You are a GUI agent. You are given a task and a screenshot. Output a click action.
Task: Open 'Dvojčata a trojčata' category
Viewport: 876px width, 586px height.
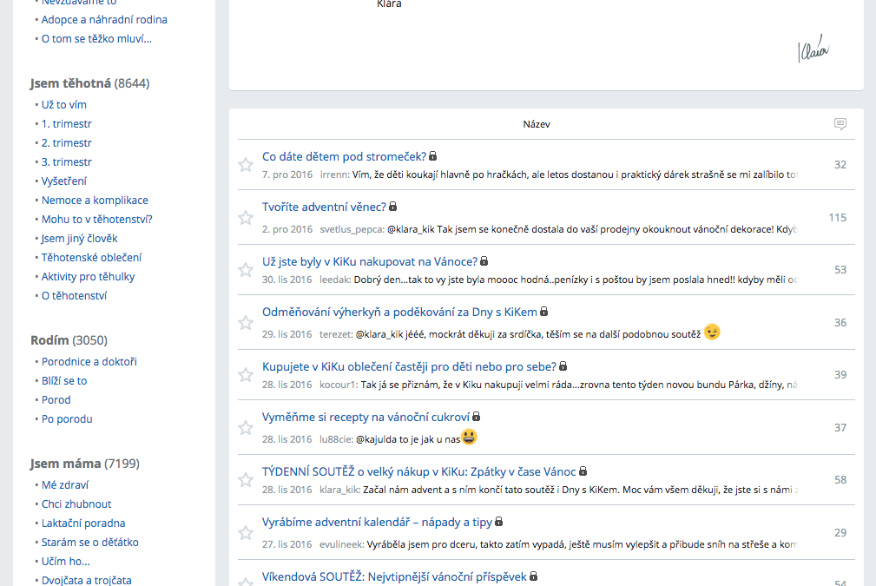point(87,580)
